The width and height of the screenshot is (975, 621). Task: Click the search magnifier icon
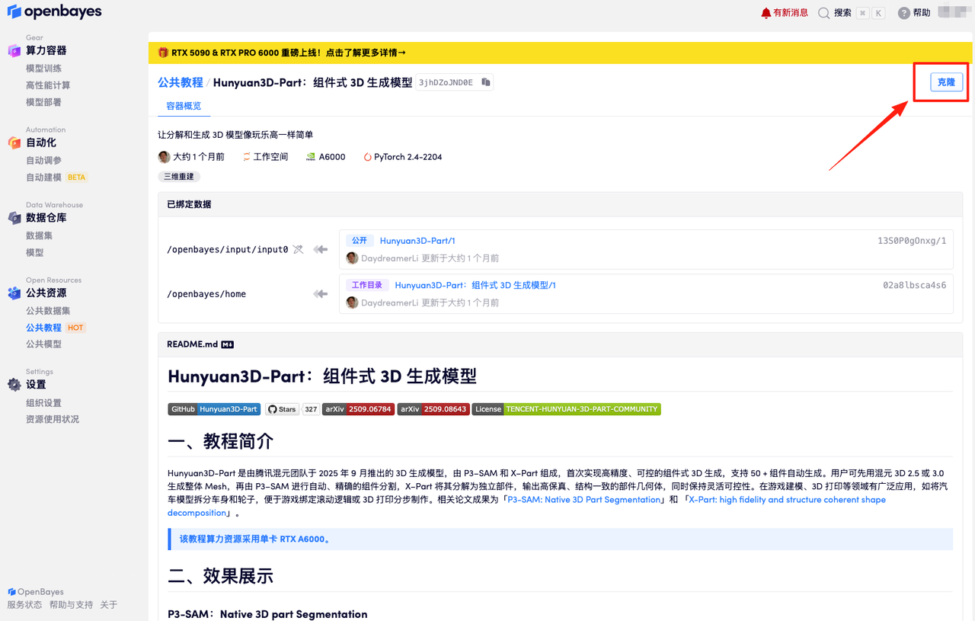(x=823, y=13)
